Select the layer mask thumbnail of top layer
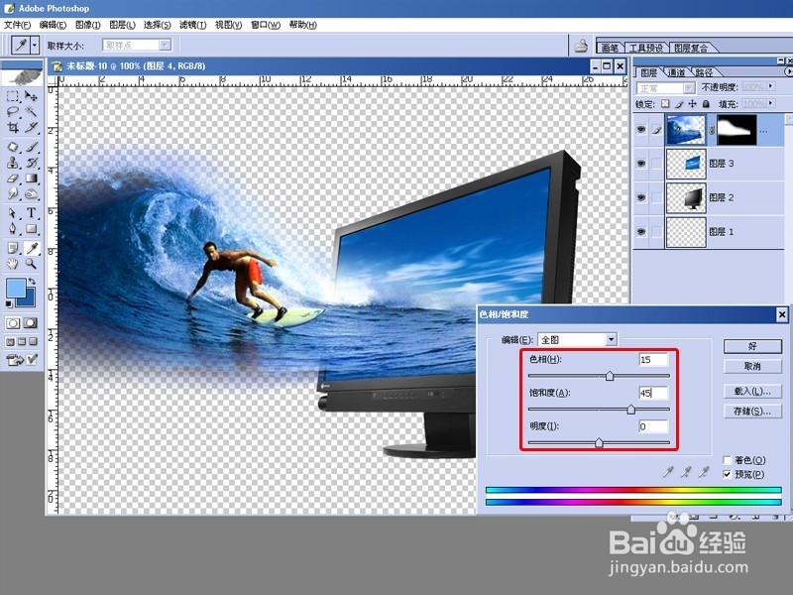This screenshot has height=595, width=793. click(736, 130)
